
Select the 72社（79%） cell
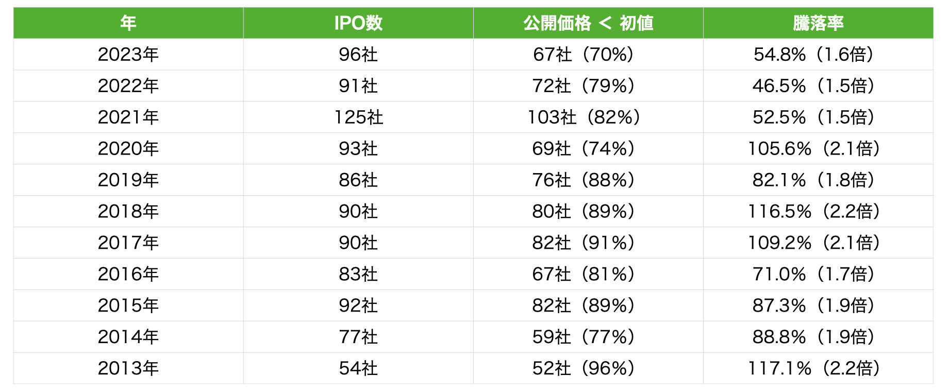pos(583,86)
